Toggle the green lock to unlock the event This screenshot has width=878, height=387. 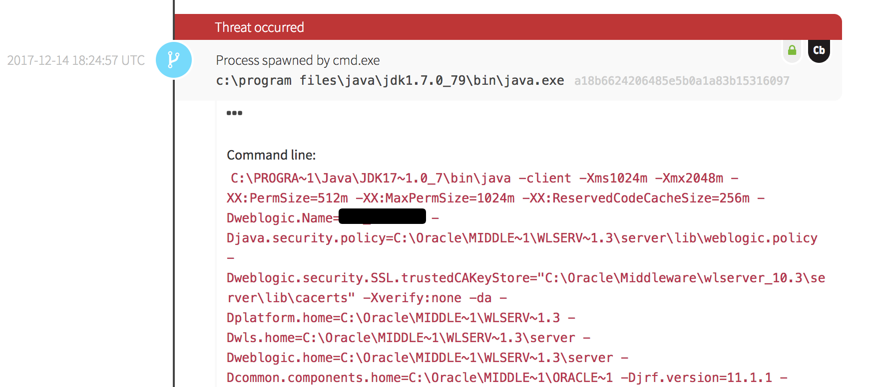click(792, 50)
